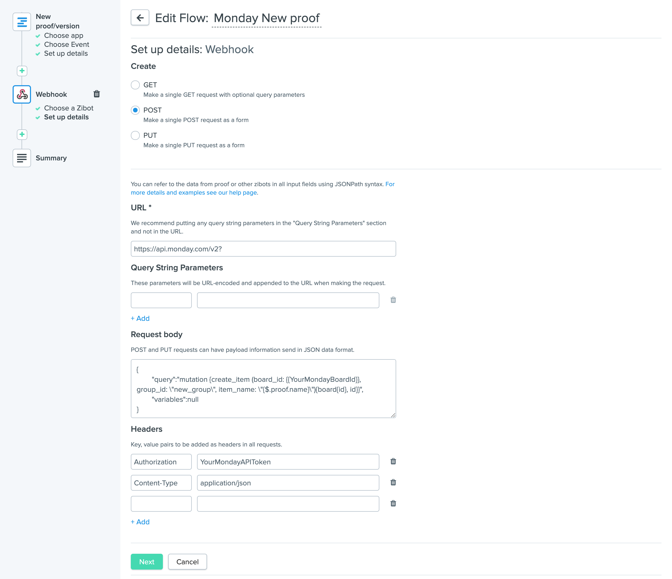The image size is (672, 579).
Task: Remove the Content-Type header row
Action: click(x=393, y=482)
